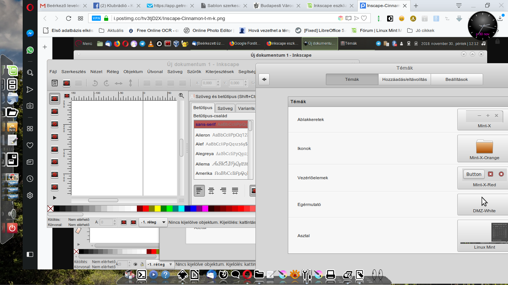The height and width of the screenshot is (285, 508).
Task: Open the Free Online OCR bookmark
Action: pyautogui.click(x=154, y=30)
